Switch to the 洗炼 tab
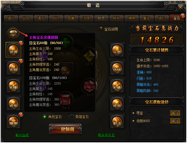Screen dimensions: 187x143 click(x=86, y=18)
